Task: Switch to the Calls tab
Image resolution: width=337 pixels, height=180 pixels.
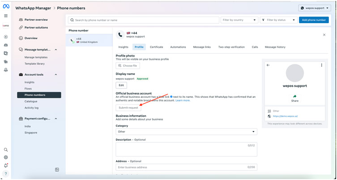Action: (x=255, y=47)
